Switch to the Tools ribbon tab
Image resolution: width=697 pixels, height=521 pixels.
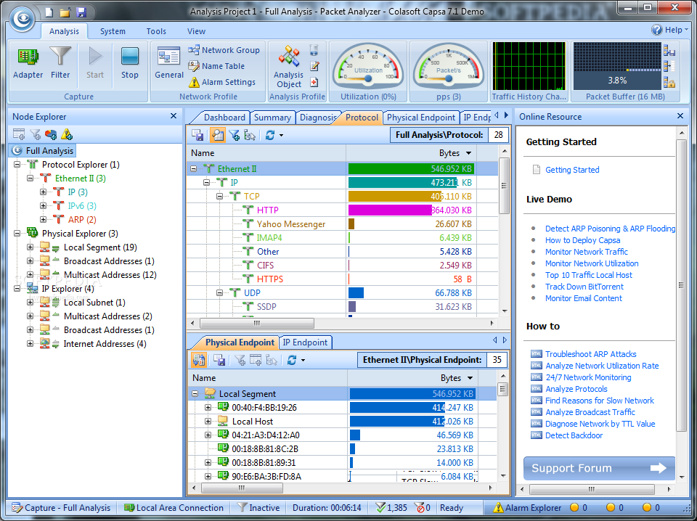click(x=156, y=31)
